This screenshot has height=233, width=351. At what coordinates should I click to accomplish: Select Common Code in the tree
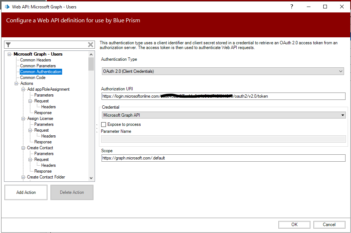33,78
